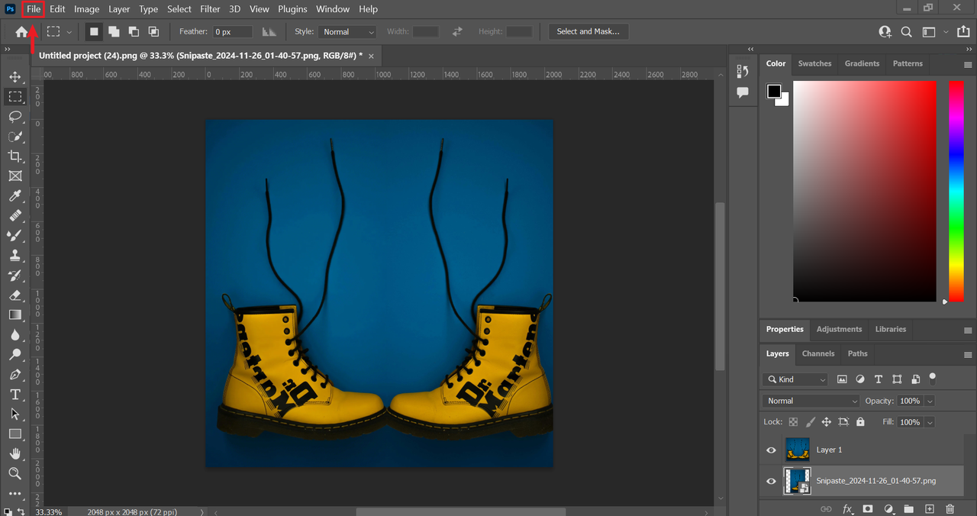Select the Gradient tool
Screen dimensions: 977x516
[15, 314]
